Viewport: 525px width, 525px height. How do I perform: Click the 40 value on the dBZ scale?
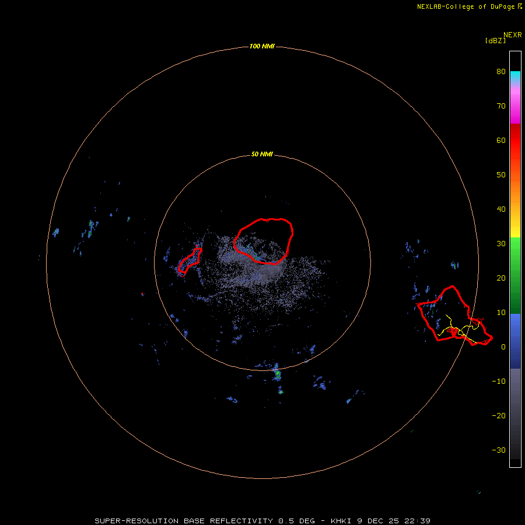tap(501, 209)
